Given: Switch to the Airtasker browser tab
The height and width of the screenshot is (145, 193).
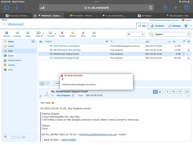Looking at the screenshot, I should (145, 16).
